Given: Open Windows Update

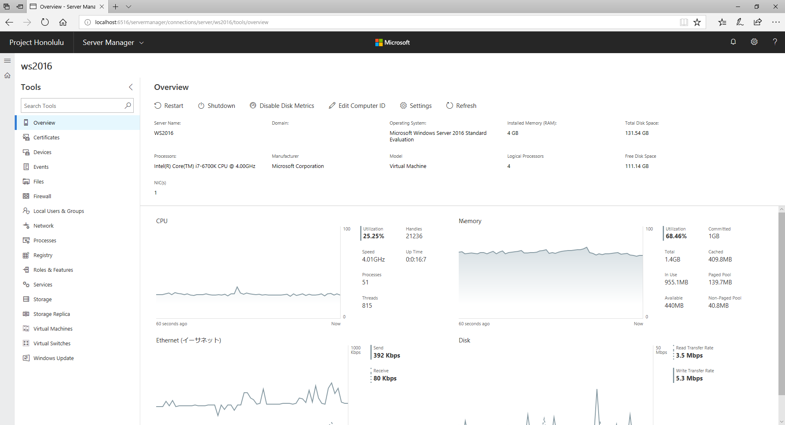Looking at the screenshot, I should pos(53,358).
